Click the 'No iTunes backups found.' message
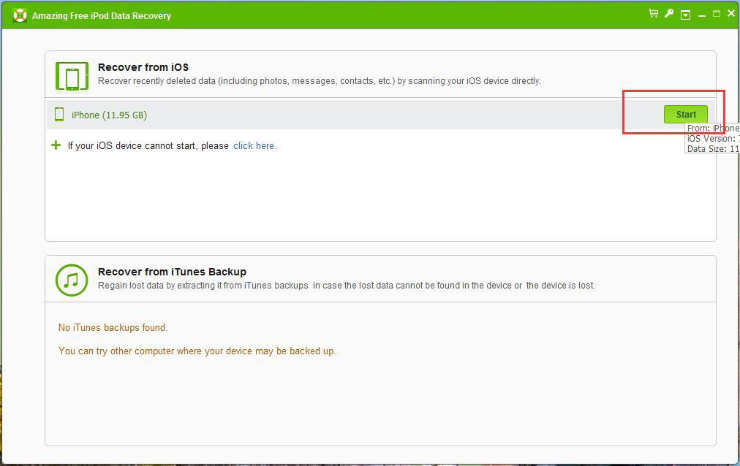This screenshot has height=466, width=740. tap(113, 327)
